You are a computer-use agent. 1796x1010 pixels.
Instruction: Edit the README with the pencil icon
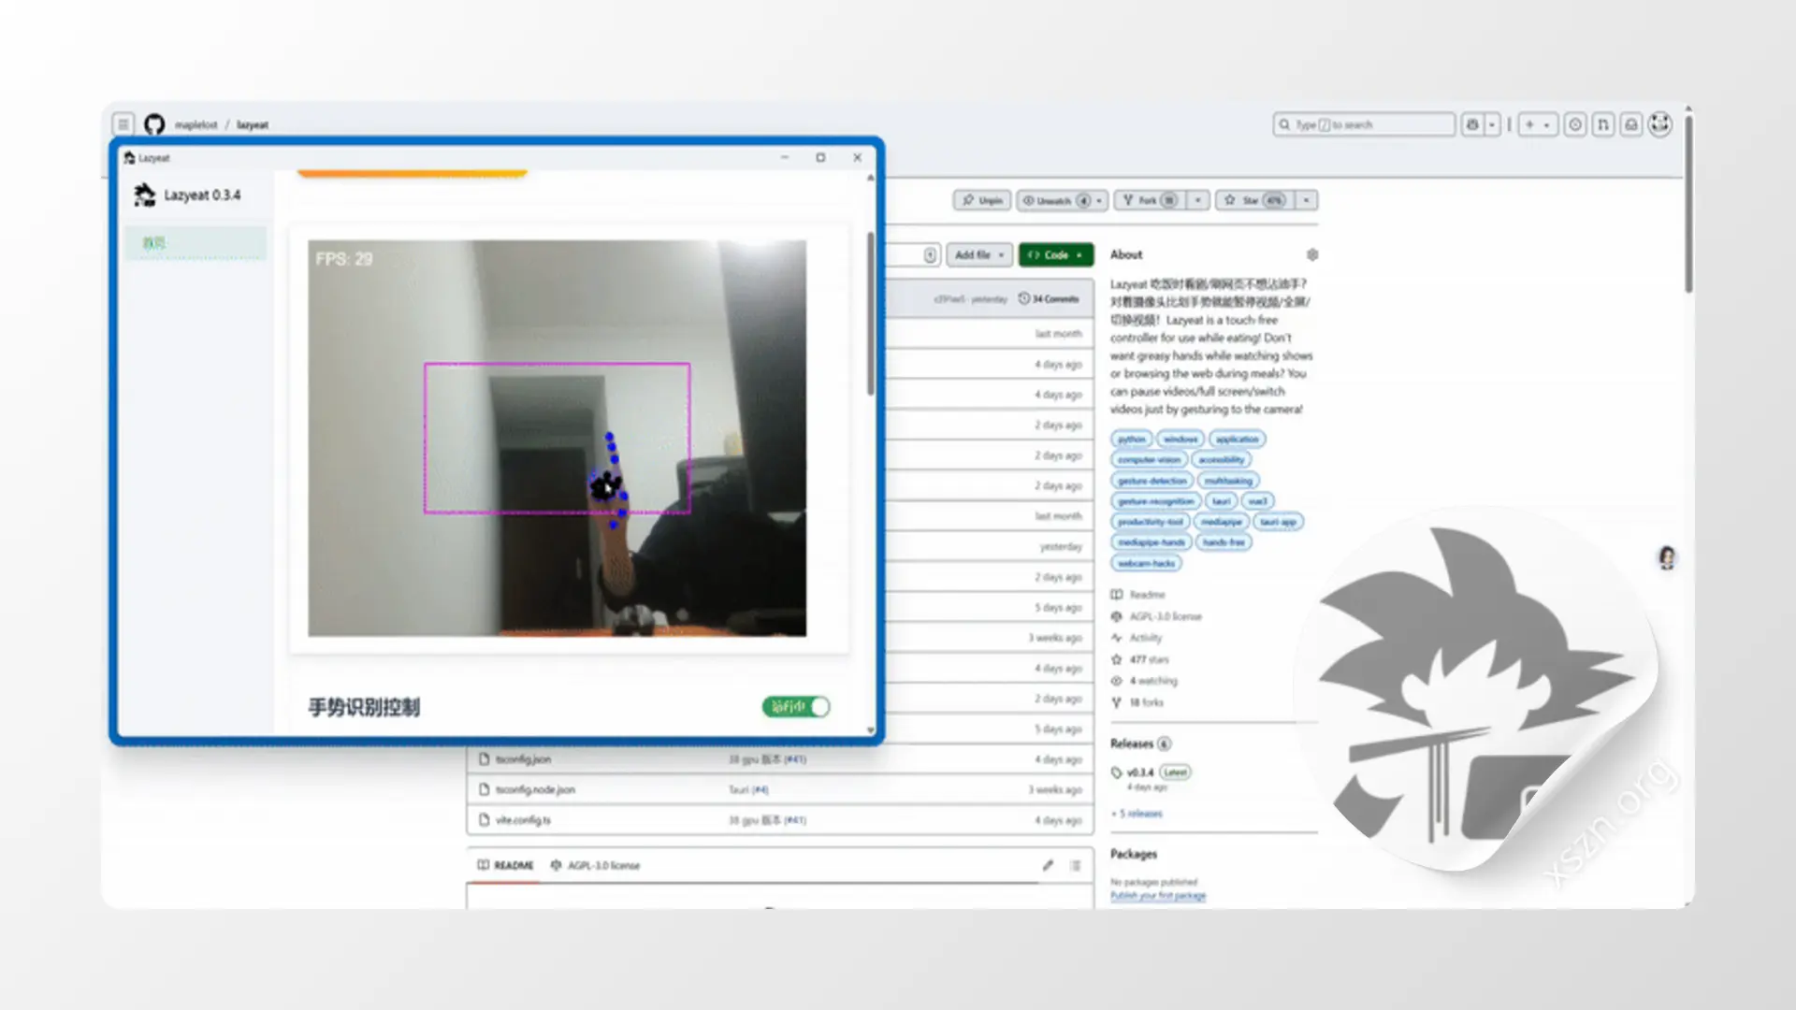pyautogui.click(x=1048, y=865)
